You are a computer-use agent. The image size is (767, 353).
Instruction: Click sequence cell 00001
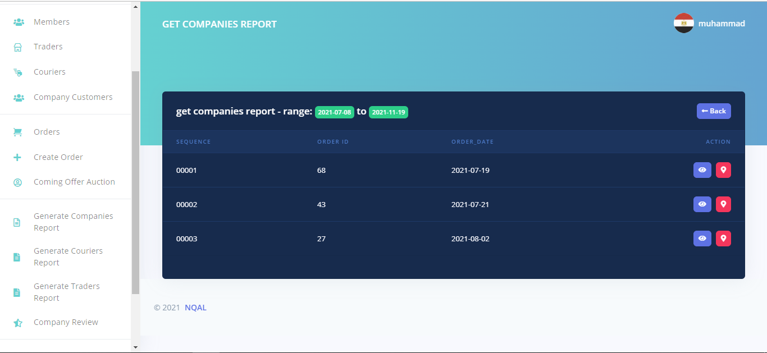point(186,170)
